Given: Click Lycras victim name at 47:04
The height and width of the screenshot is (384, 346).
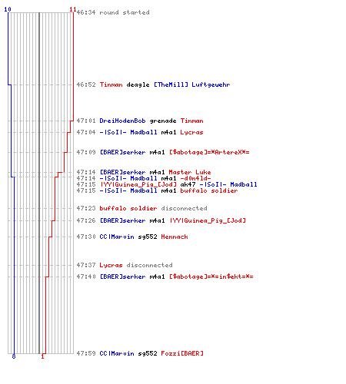Looking at the screenshot, I should pos(191,132).
